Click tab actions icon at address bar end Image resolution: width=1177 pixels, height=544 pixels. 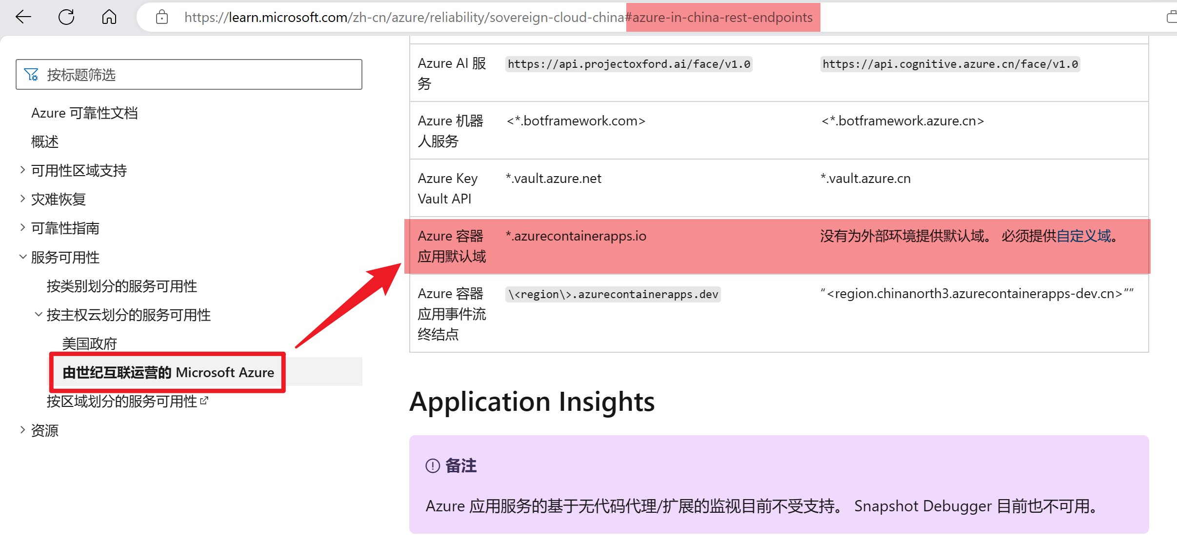click(x=1171, y=18)
